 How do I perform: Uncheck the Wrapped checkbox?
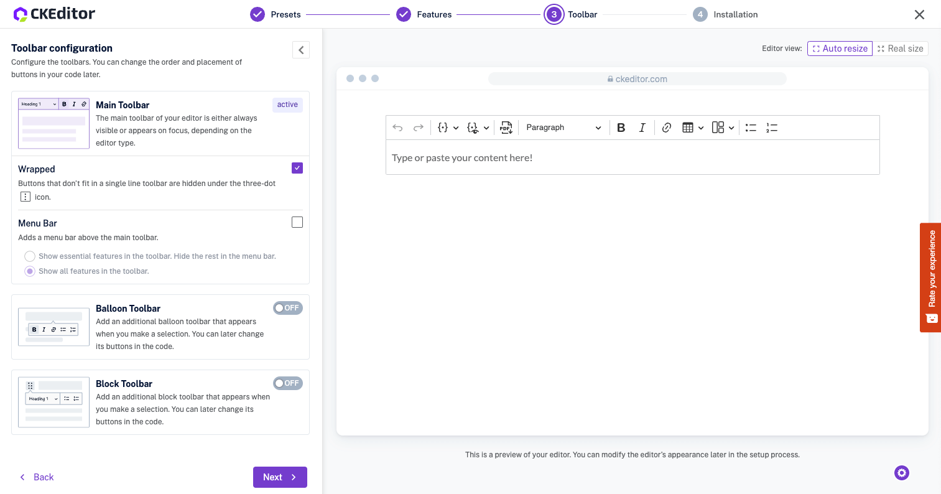click(297, 168)
